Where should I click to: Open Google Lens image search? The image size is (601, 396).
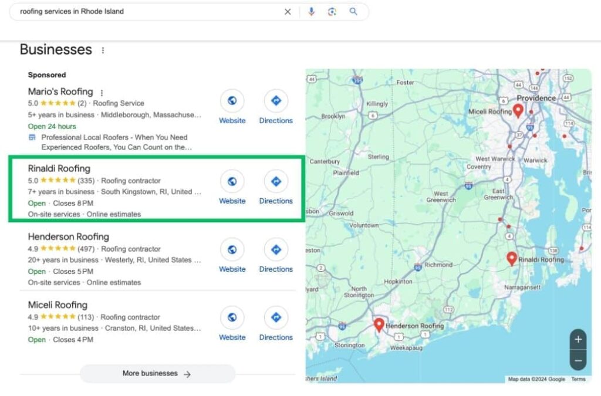[x=332, y=11]
